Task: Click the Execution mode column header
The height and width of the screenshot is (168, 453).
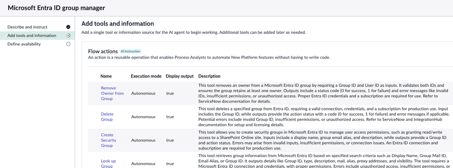Action: click(146, 76)
